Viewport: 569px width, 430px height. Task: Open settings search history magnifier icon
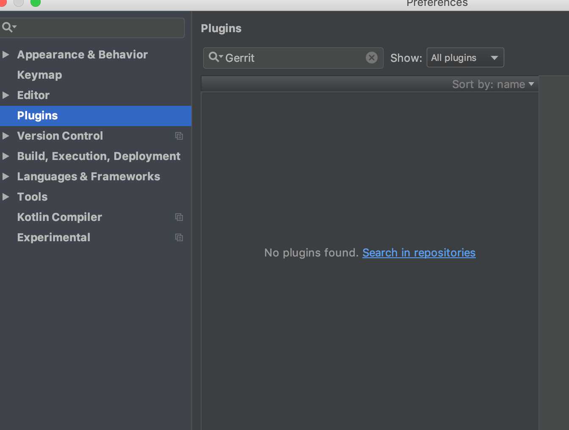9,28
